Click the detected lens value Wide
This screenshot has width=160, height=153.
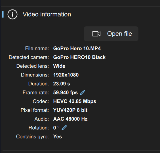point(59,66)
